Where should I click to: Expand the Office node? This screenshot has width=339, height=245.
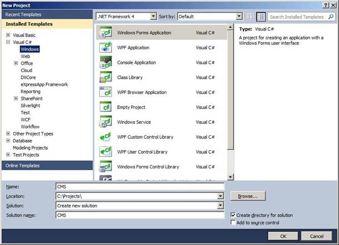pyautogui.click(x=16, y=63)
